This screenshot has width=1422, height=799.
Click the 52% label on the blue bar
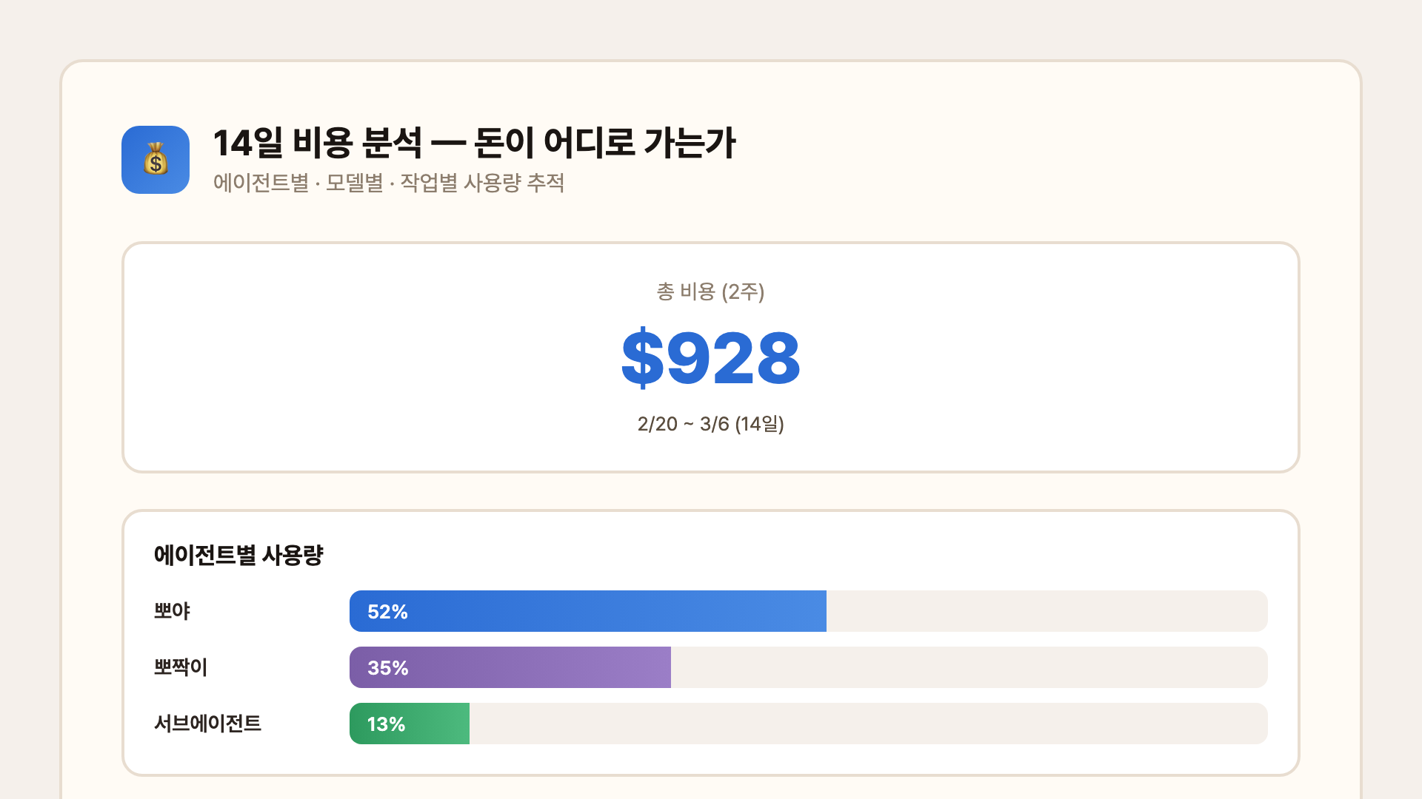[x=387, y=611]
